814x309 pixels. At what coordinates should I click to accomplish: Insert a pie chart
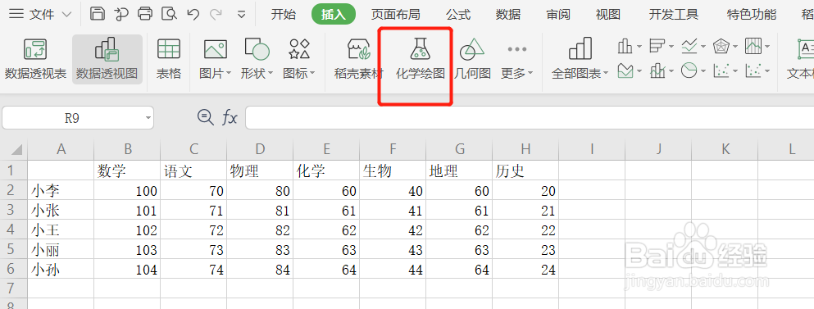tap(689, 70)
